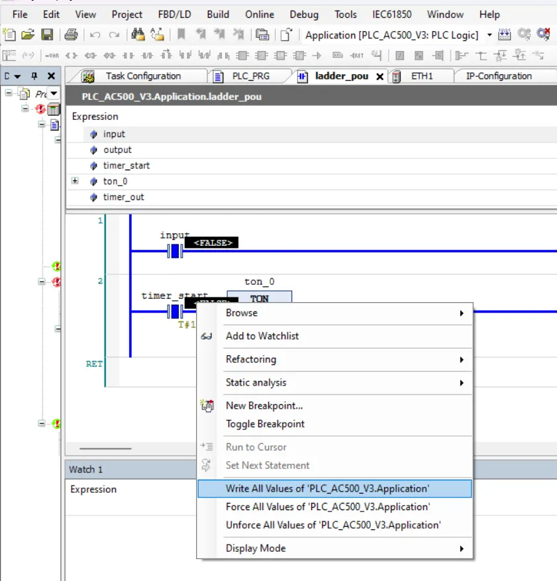Click the input contact in network 1

click(175, 251)
